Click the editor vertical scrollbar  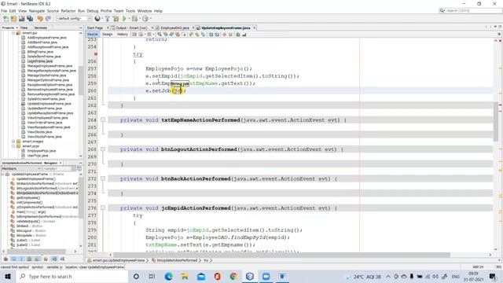496,121
